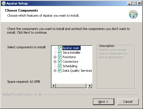Disable the Scheduling component checkbox
The height and width of the screenshot is (109, 143).
pos(60,66)
